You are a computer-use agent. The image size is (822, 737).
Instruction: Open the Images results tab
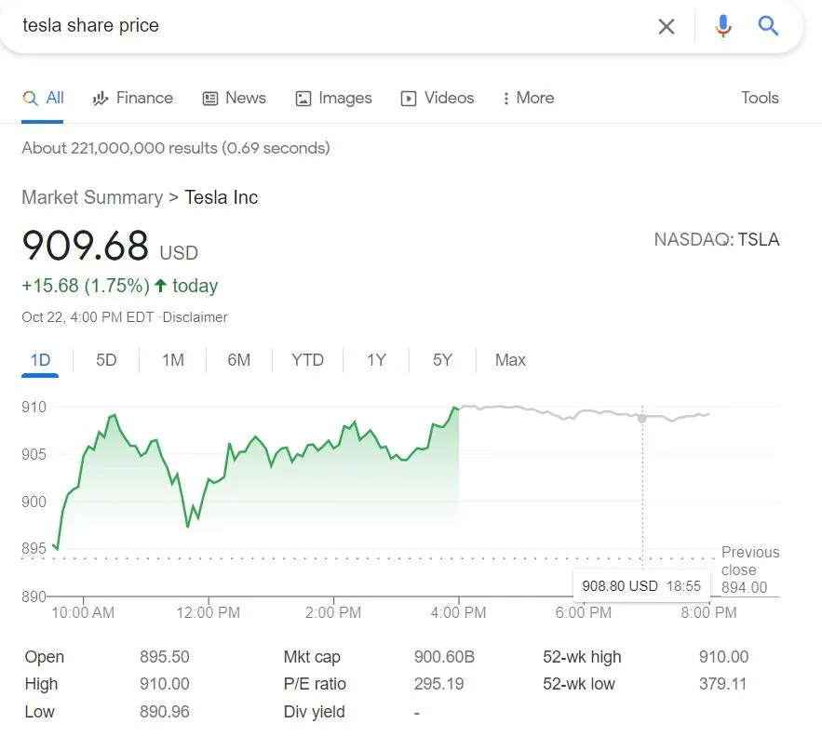coord(334,98)
